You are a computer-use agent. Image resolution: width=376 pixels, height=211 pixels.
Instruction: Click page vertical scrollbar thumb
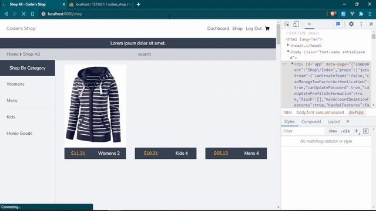(278, 34)
